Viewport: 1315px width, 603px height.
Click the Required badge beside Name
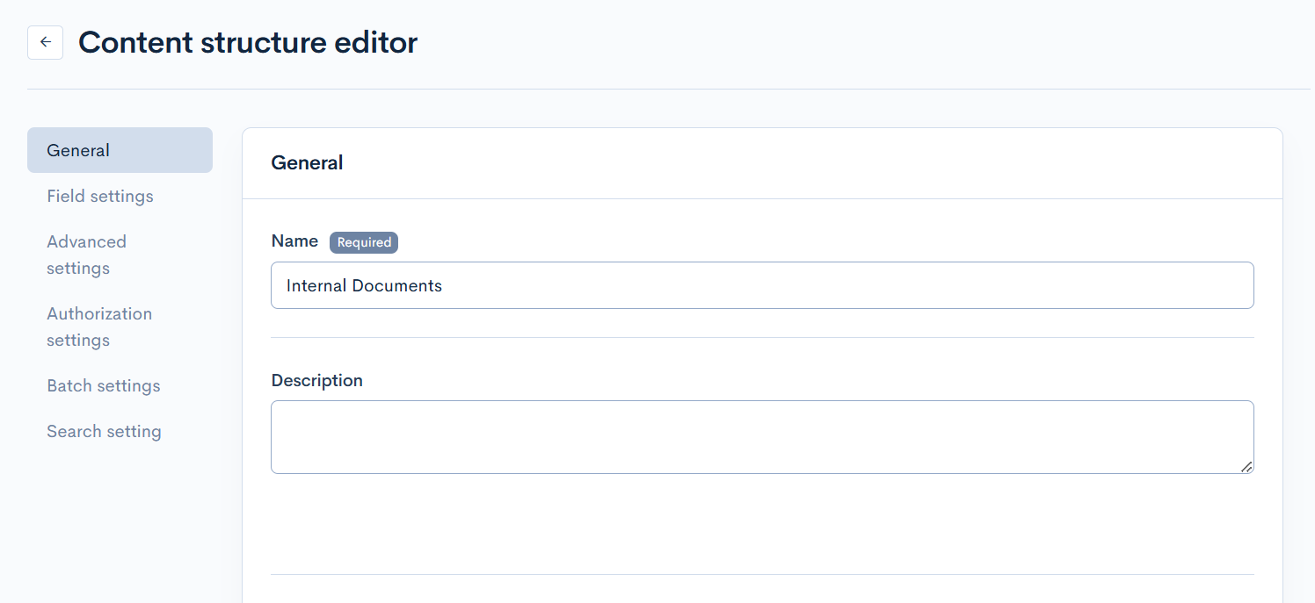363,242
